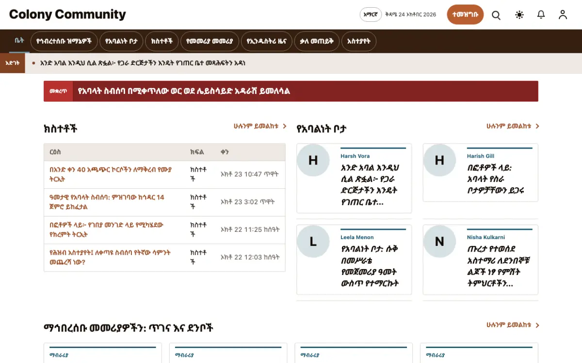Click the ኦክቶ 23 10:47 ጥዋት date cell
The image size is (582, 363).
[250, 174]
